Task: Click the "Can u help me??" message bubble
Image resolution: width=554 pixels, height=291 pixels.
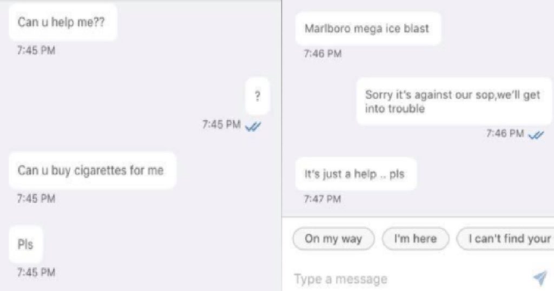Action: [x=63, y=22]
